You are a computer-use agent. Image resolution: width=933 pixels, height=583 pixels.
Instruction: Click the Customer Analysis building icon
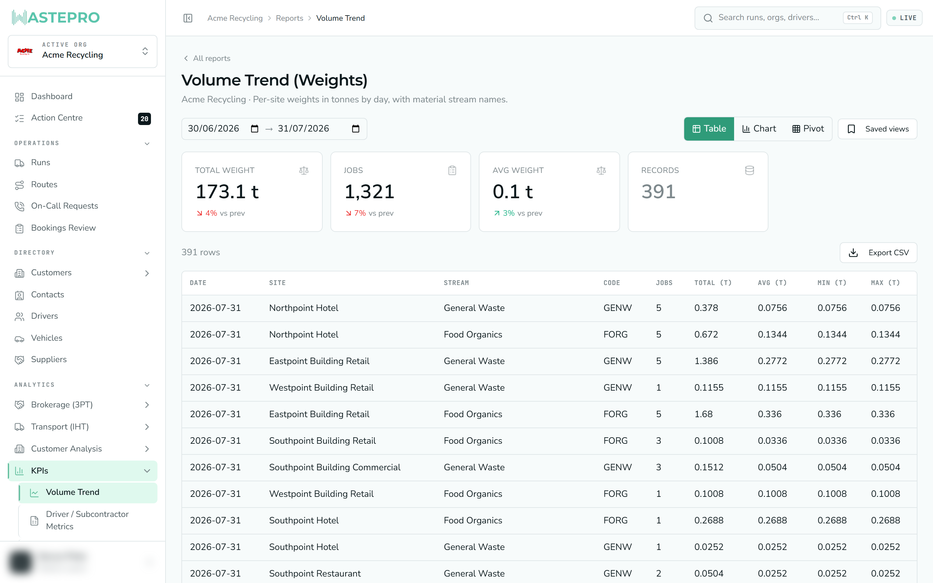point(19,449)
